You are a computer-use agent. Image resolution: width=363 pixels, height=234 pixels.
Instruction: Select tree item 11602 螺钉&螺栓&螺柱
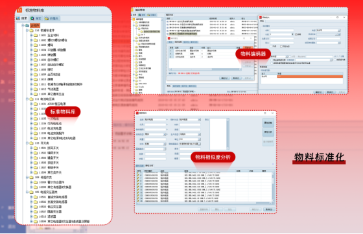pyautogui.click(x=53, y=40)
